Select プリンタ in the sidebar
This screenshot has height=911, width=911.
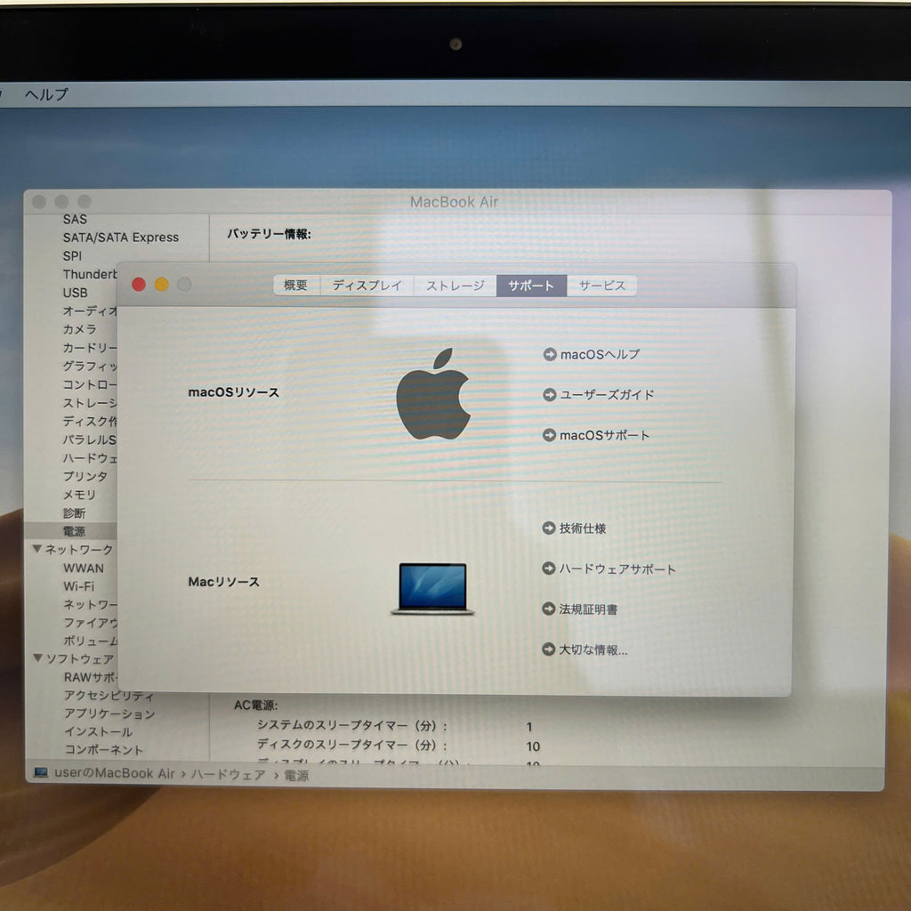(x=85, y=476)
